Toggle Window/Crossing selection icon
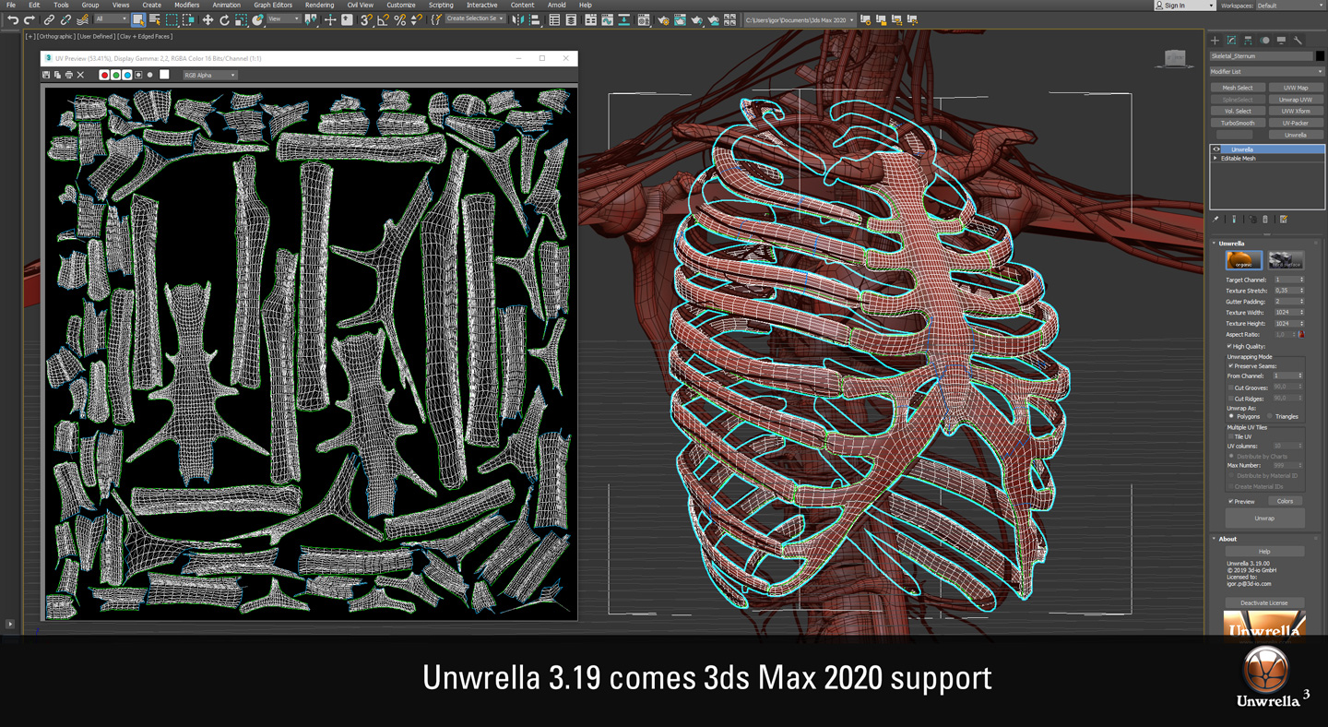Image resolution: width=1328 pixels, height=727 pixels. click(x=189, y=19)
